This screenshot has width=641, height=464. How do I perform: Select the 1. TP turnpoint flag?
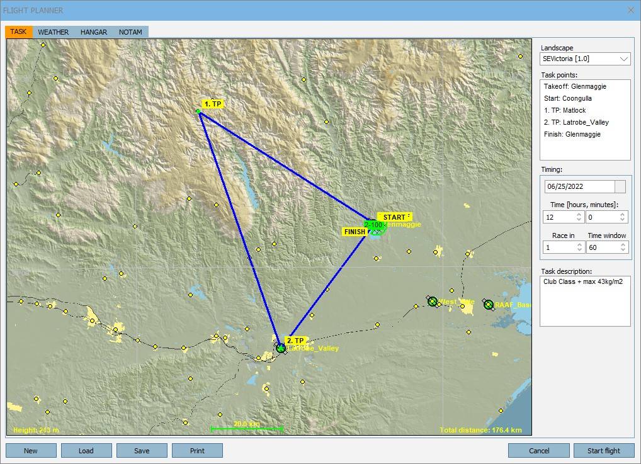coord(212,104)
